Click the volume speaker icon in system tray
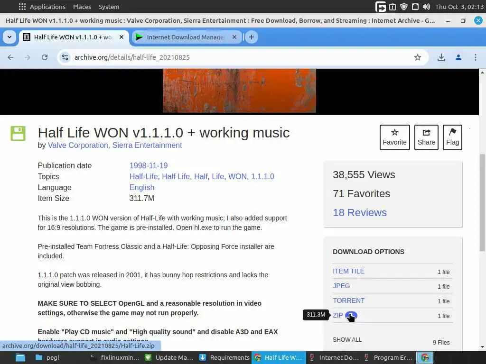 click(x=426, y=7)
